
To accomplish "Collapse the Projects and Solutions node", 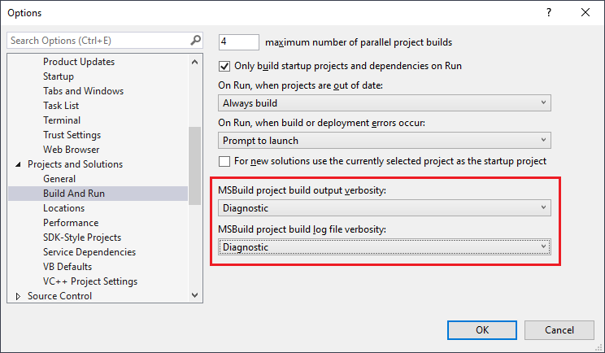I will (x=18, y=164).
